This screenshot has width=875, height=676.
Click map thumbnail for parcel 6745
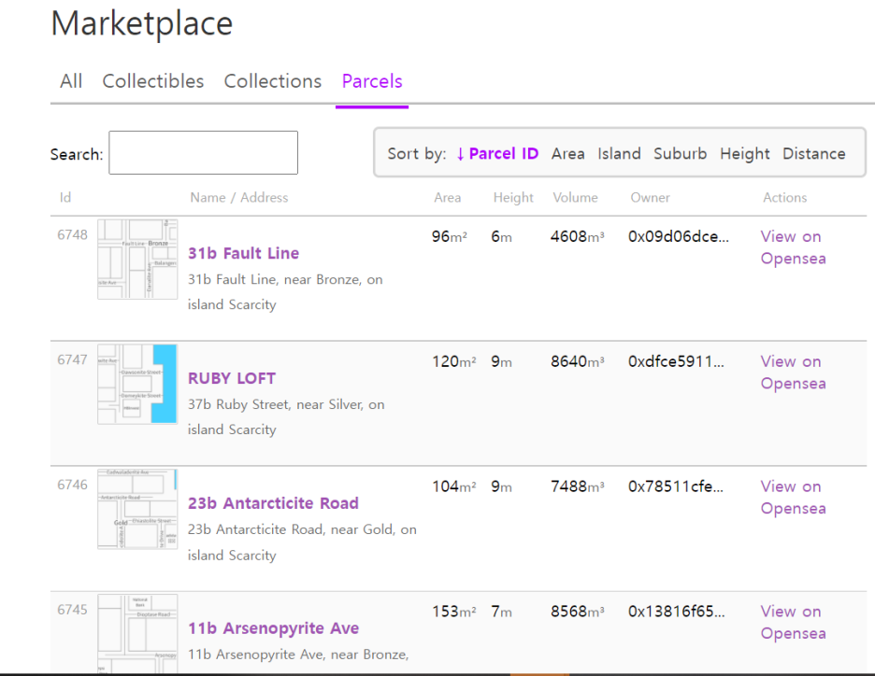tap(137, 633)
